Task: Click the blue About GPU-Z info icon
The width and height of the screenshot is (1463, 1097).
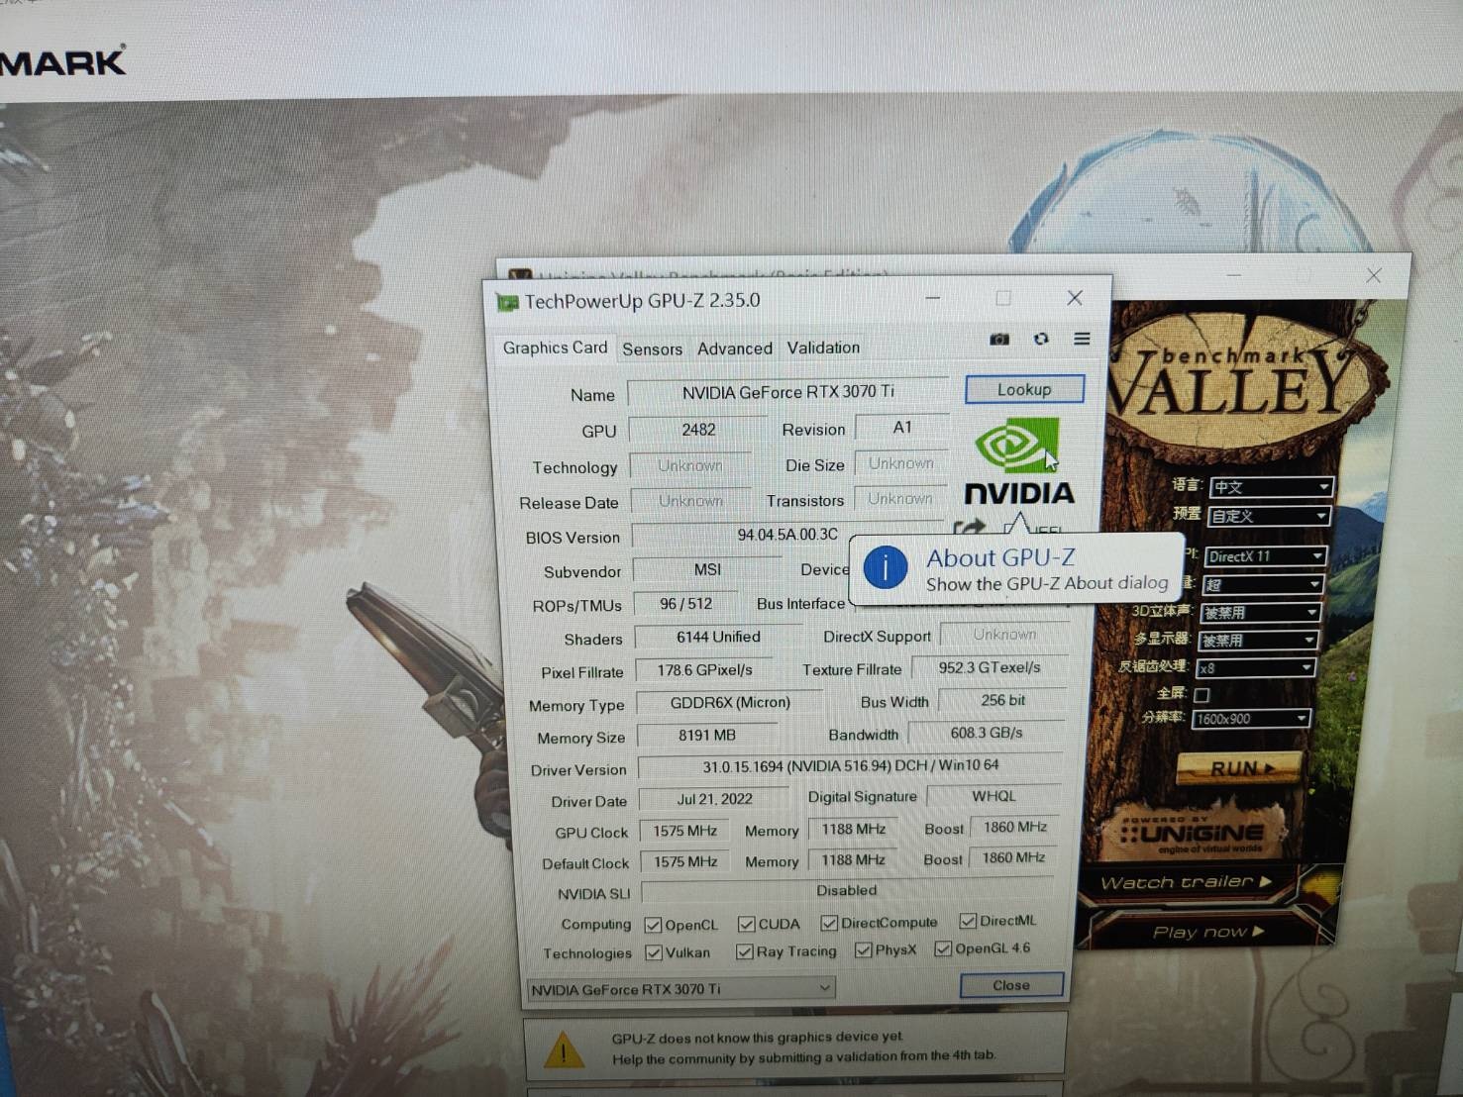Action: (885, 568)
